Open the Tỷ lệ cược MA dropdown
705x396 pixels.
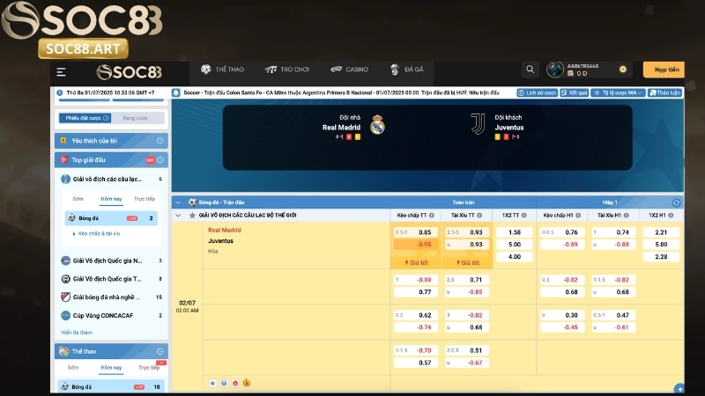coord(619,92)
